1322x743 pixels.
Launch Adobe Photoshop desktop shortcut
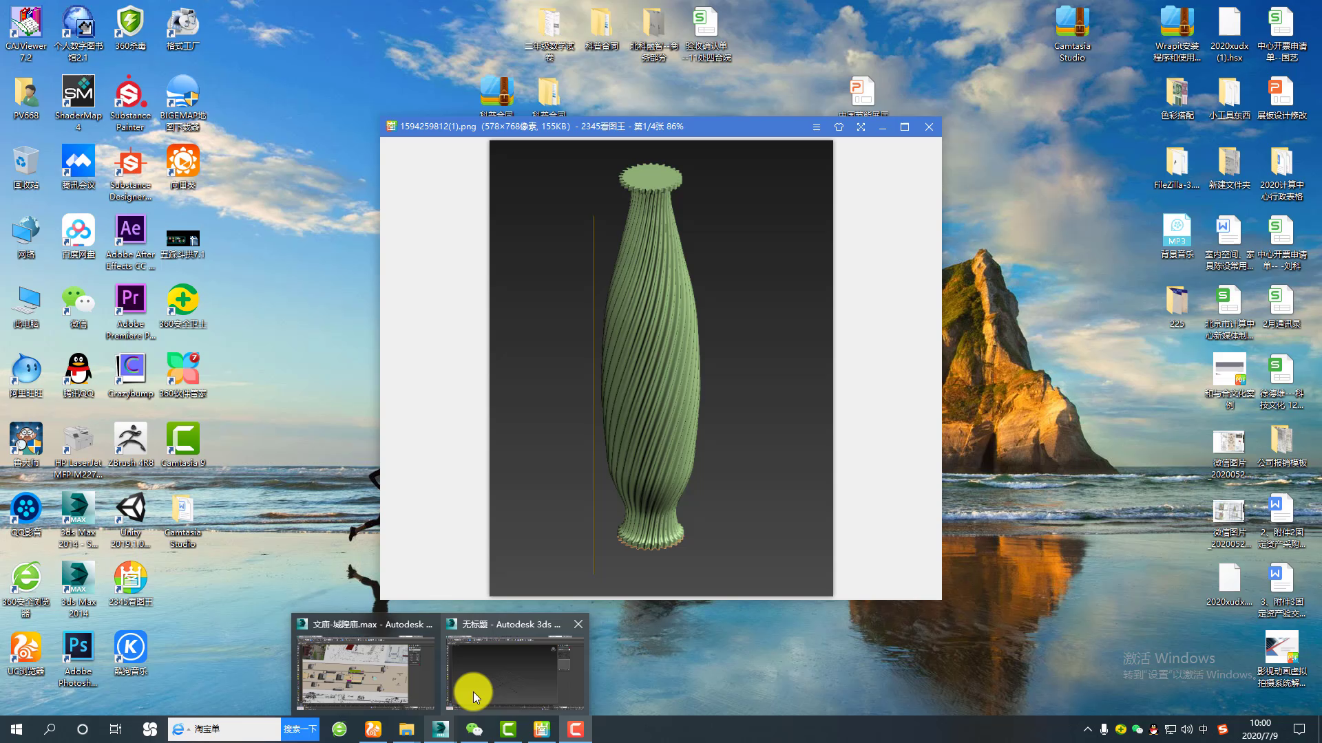pos(78,659)
